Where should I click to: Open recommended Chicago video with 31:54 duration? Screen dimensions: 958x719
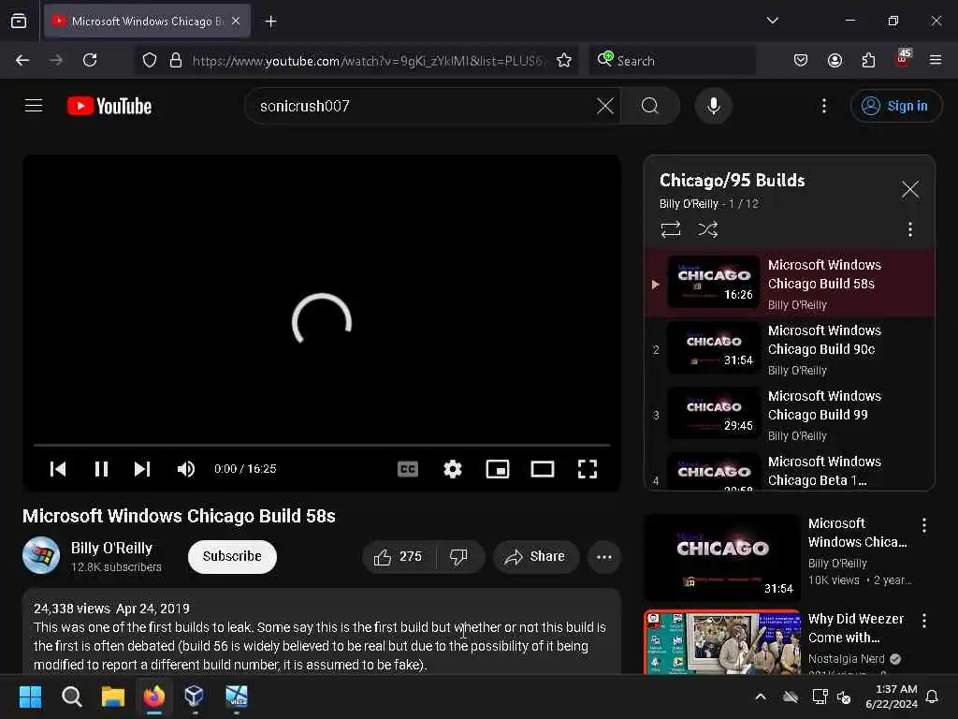point(722,558)
